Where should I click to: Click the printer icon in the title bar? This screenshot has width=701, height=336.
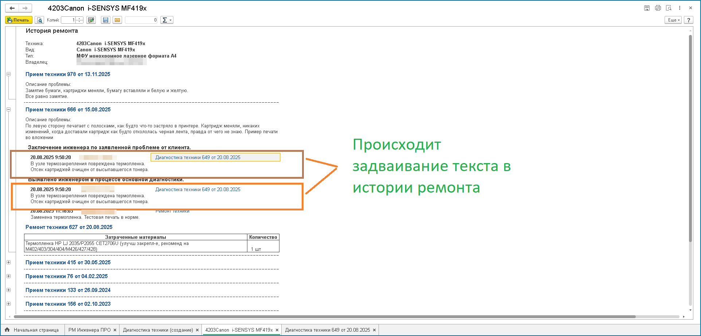[x=658, y=8]
